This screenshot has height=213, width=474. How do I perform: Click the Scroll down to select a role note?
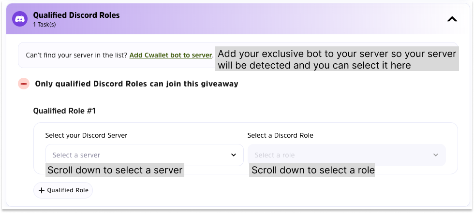coord(312,170)
